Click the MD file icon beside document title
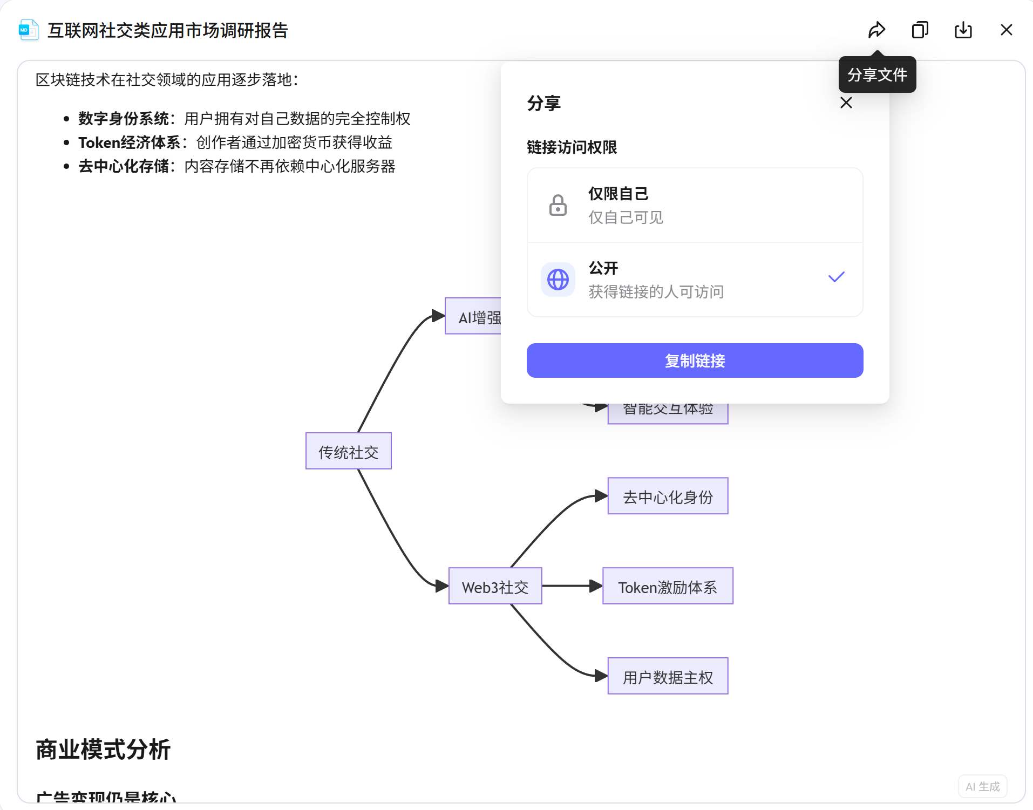Viewport: 1033px width, 810px height. tap(28, 30)
